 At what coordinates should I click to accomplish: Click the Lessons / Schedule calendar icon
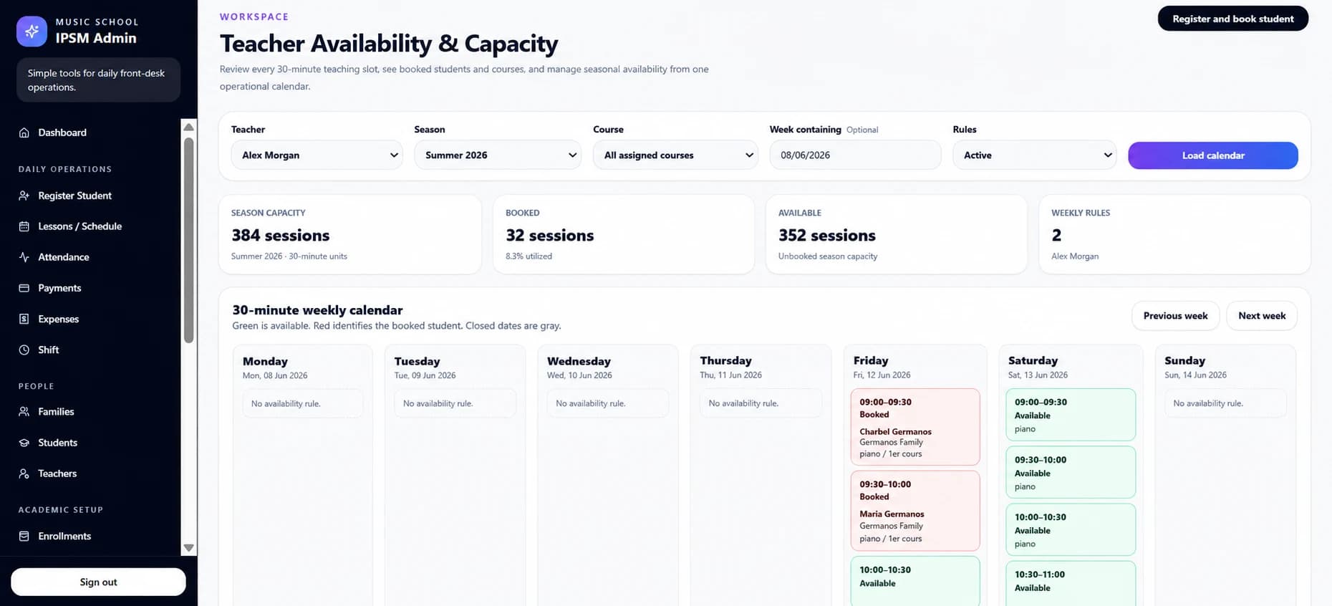click(x=24, y=226)
